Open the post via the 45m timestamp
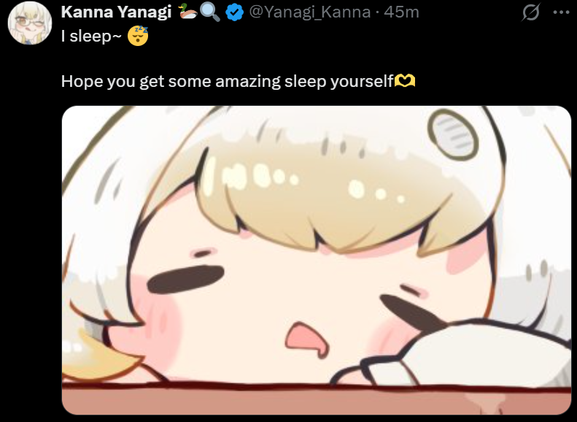This screenshot has height=422, width=577. click(401, 12)
